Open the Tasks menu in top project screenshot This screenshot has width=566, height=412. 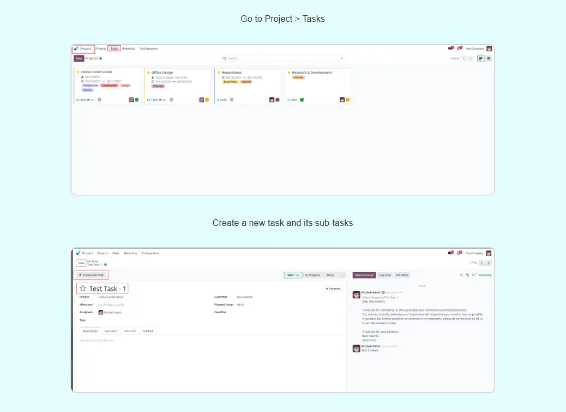(114, 49)
